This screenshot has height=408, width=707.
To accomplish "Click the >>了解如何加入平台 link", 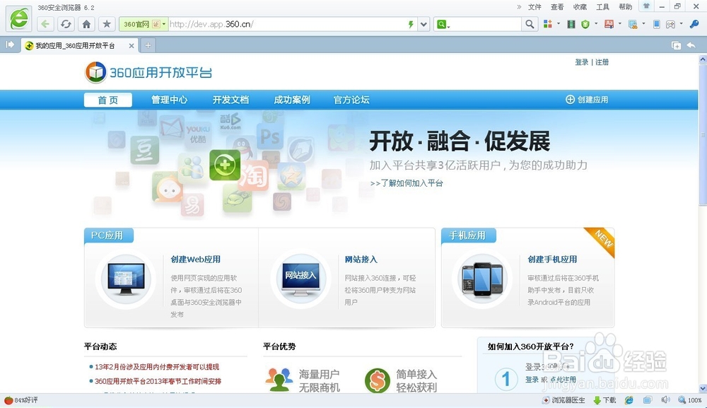I will 407,183.
